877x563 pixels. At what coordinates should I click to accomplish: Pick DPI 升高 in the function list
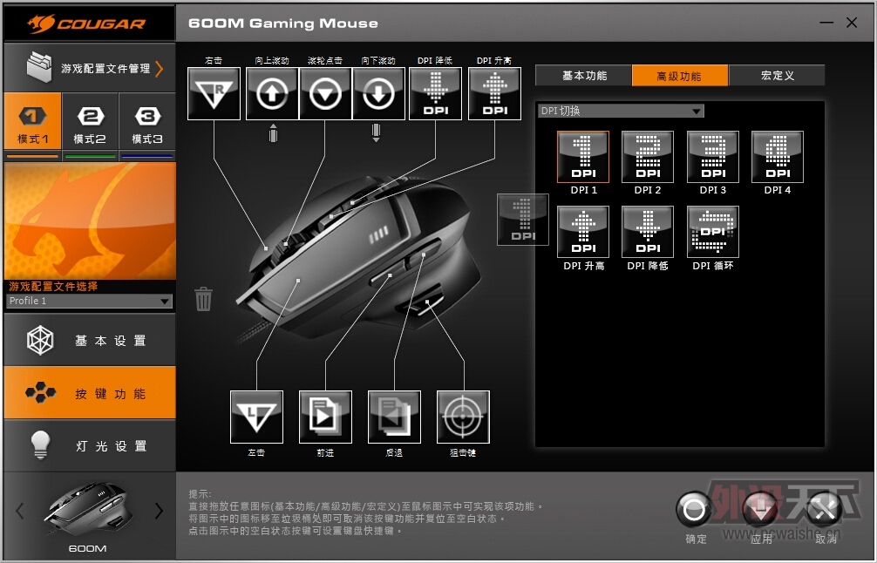(583, 232)
